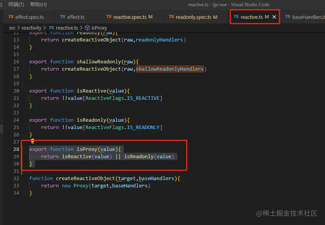
Task: Click line number 32 in the gutter
Action: pos(16,179)
